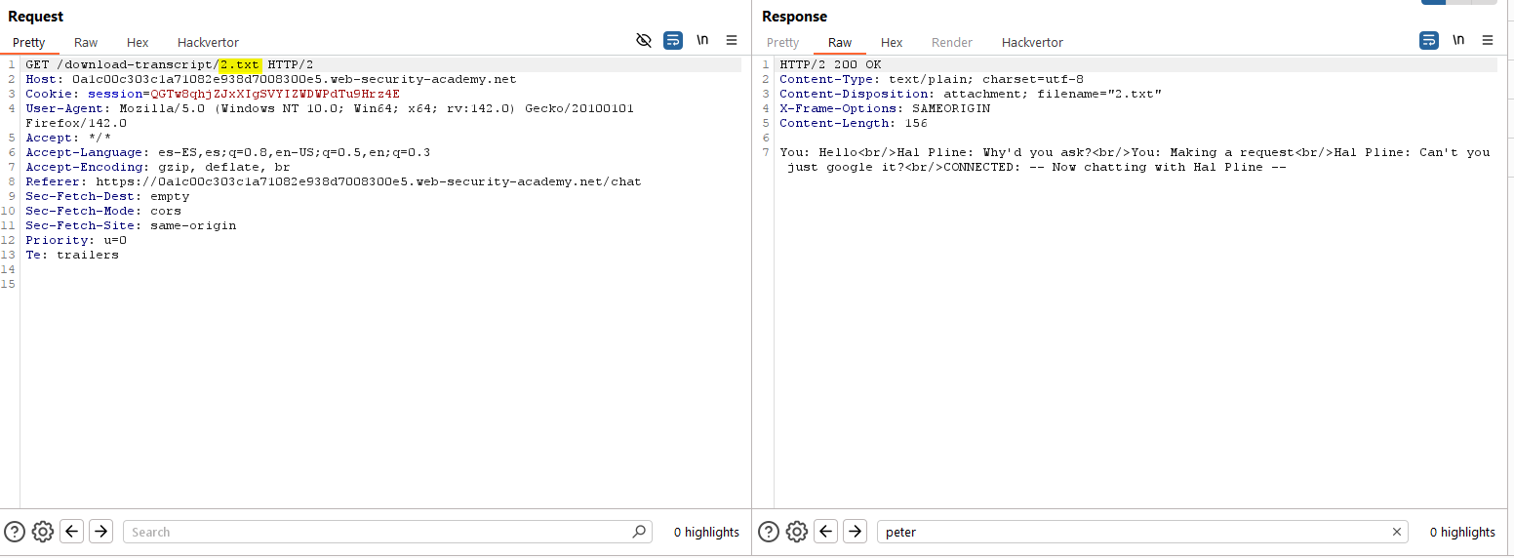Open help icon in Response search bar
The image size is (1514, 558).
769,532
